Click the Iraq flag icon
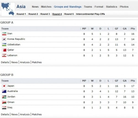138x118 pixels. [x=4, y=108]
